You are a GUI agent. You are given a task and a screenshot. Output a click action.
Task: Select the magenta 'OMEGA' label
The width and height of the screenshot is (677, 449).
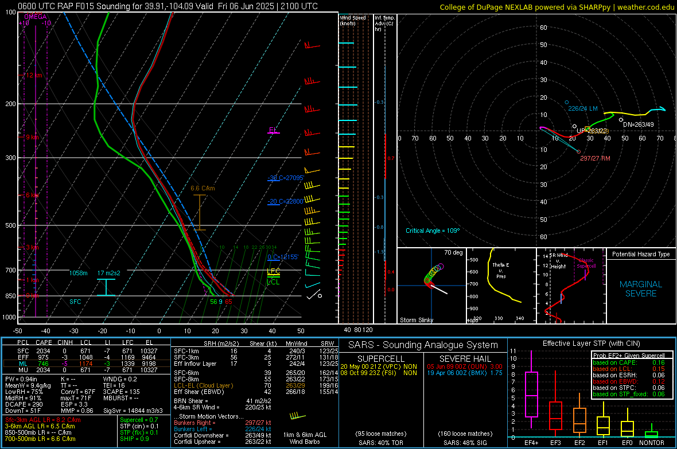36,17
